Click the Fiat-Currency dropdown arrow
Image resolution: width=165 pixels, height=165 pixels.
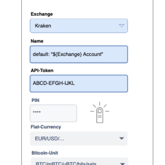click(122, 138)
